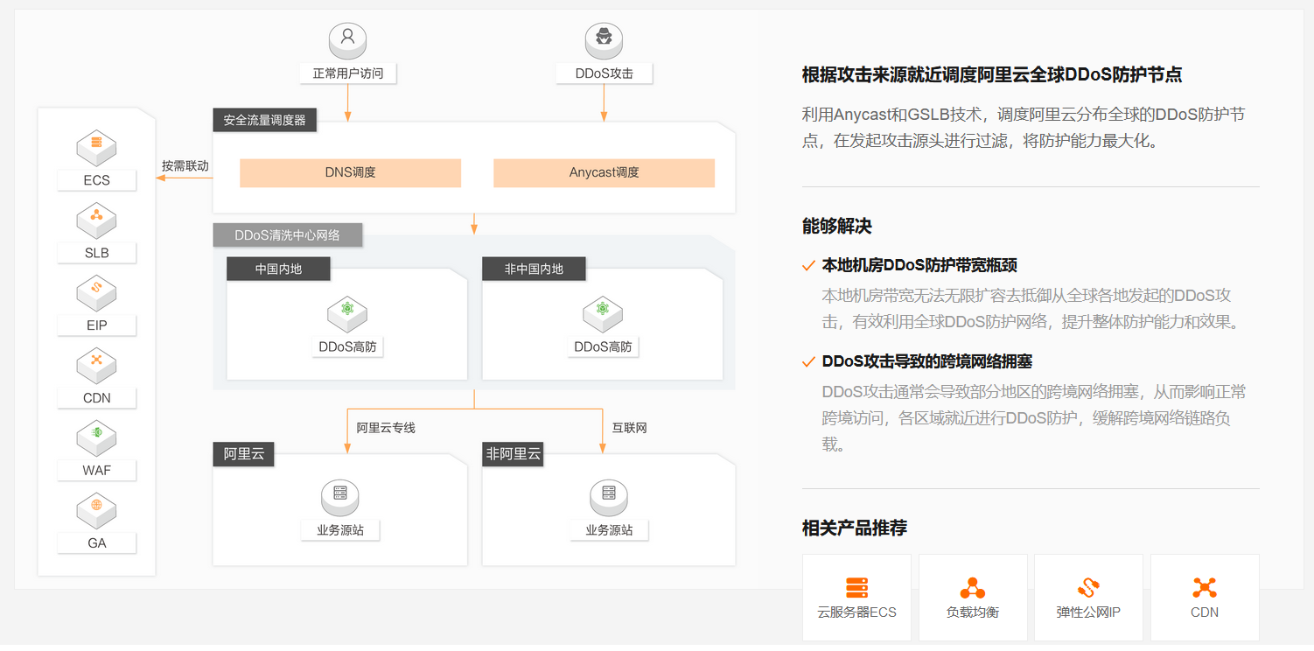Screen dimensions: 1314x651
Task: Click the 非中国内地 region tag
Action: pos(534,269)
